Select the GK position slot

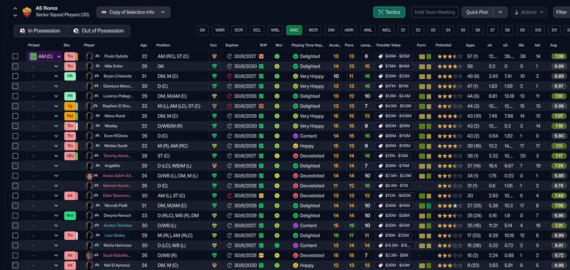pos(203,30)
